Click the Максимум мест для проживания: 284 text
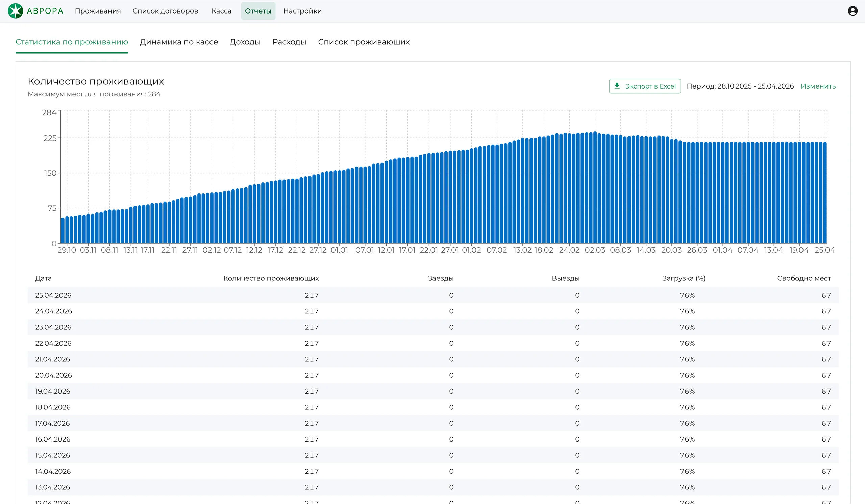865x504 pixels. click(x=94, y=94)
